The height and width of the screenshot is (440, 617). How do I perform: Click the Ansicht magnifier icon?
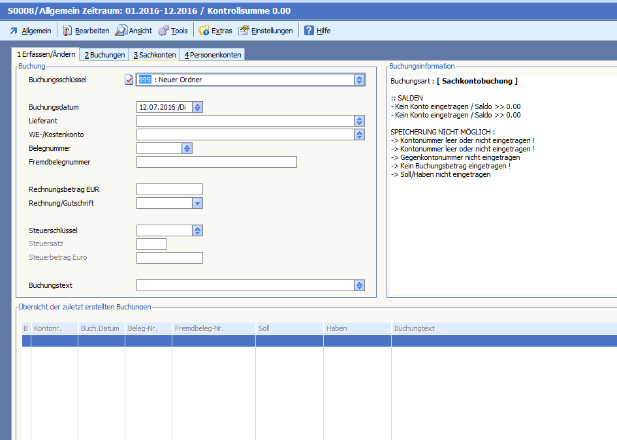point(121,31)
